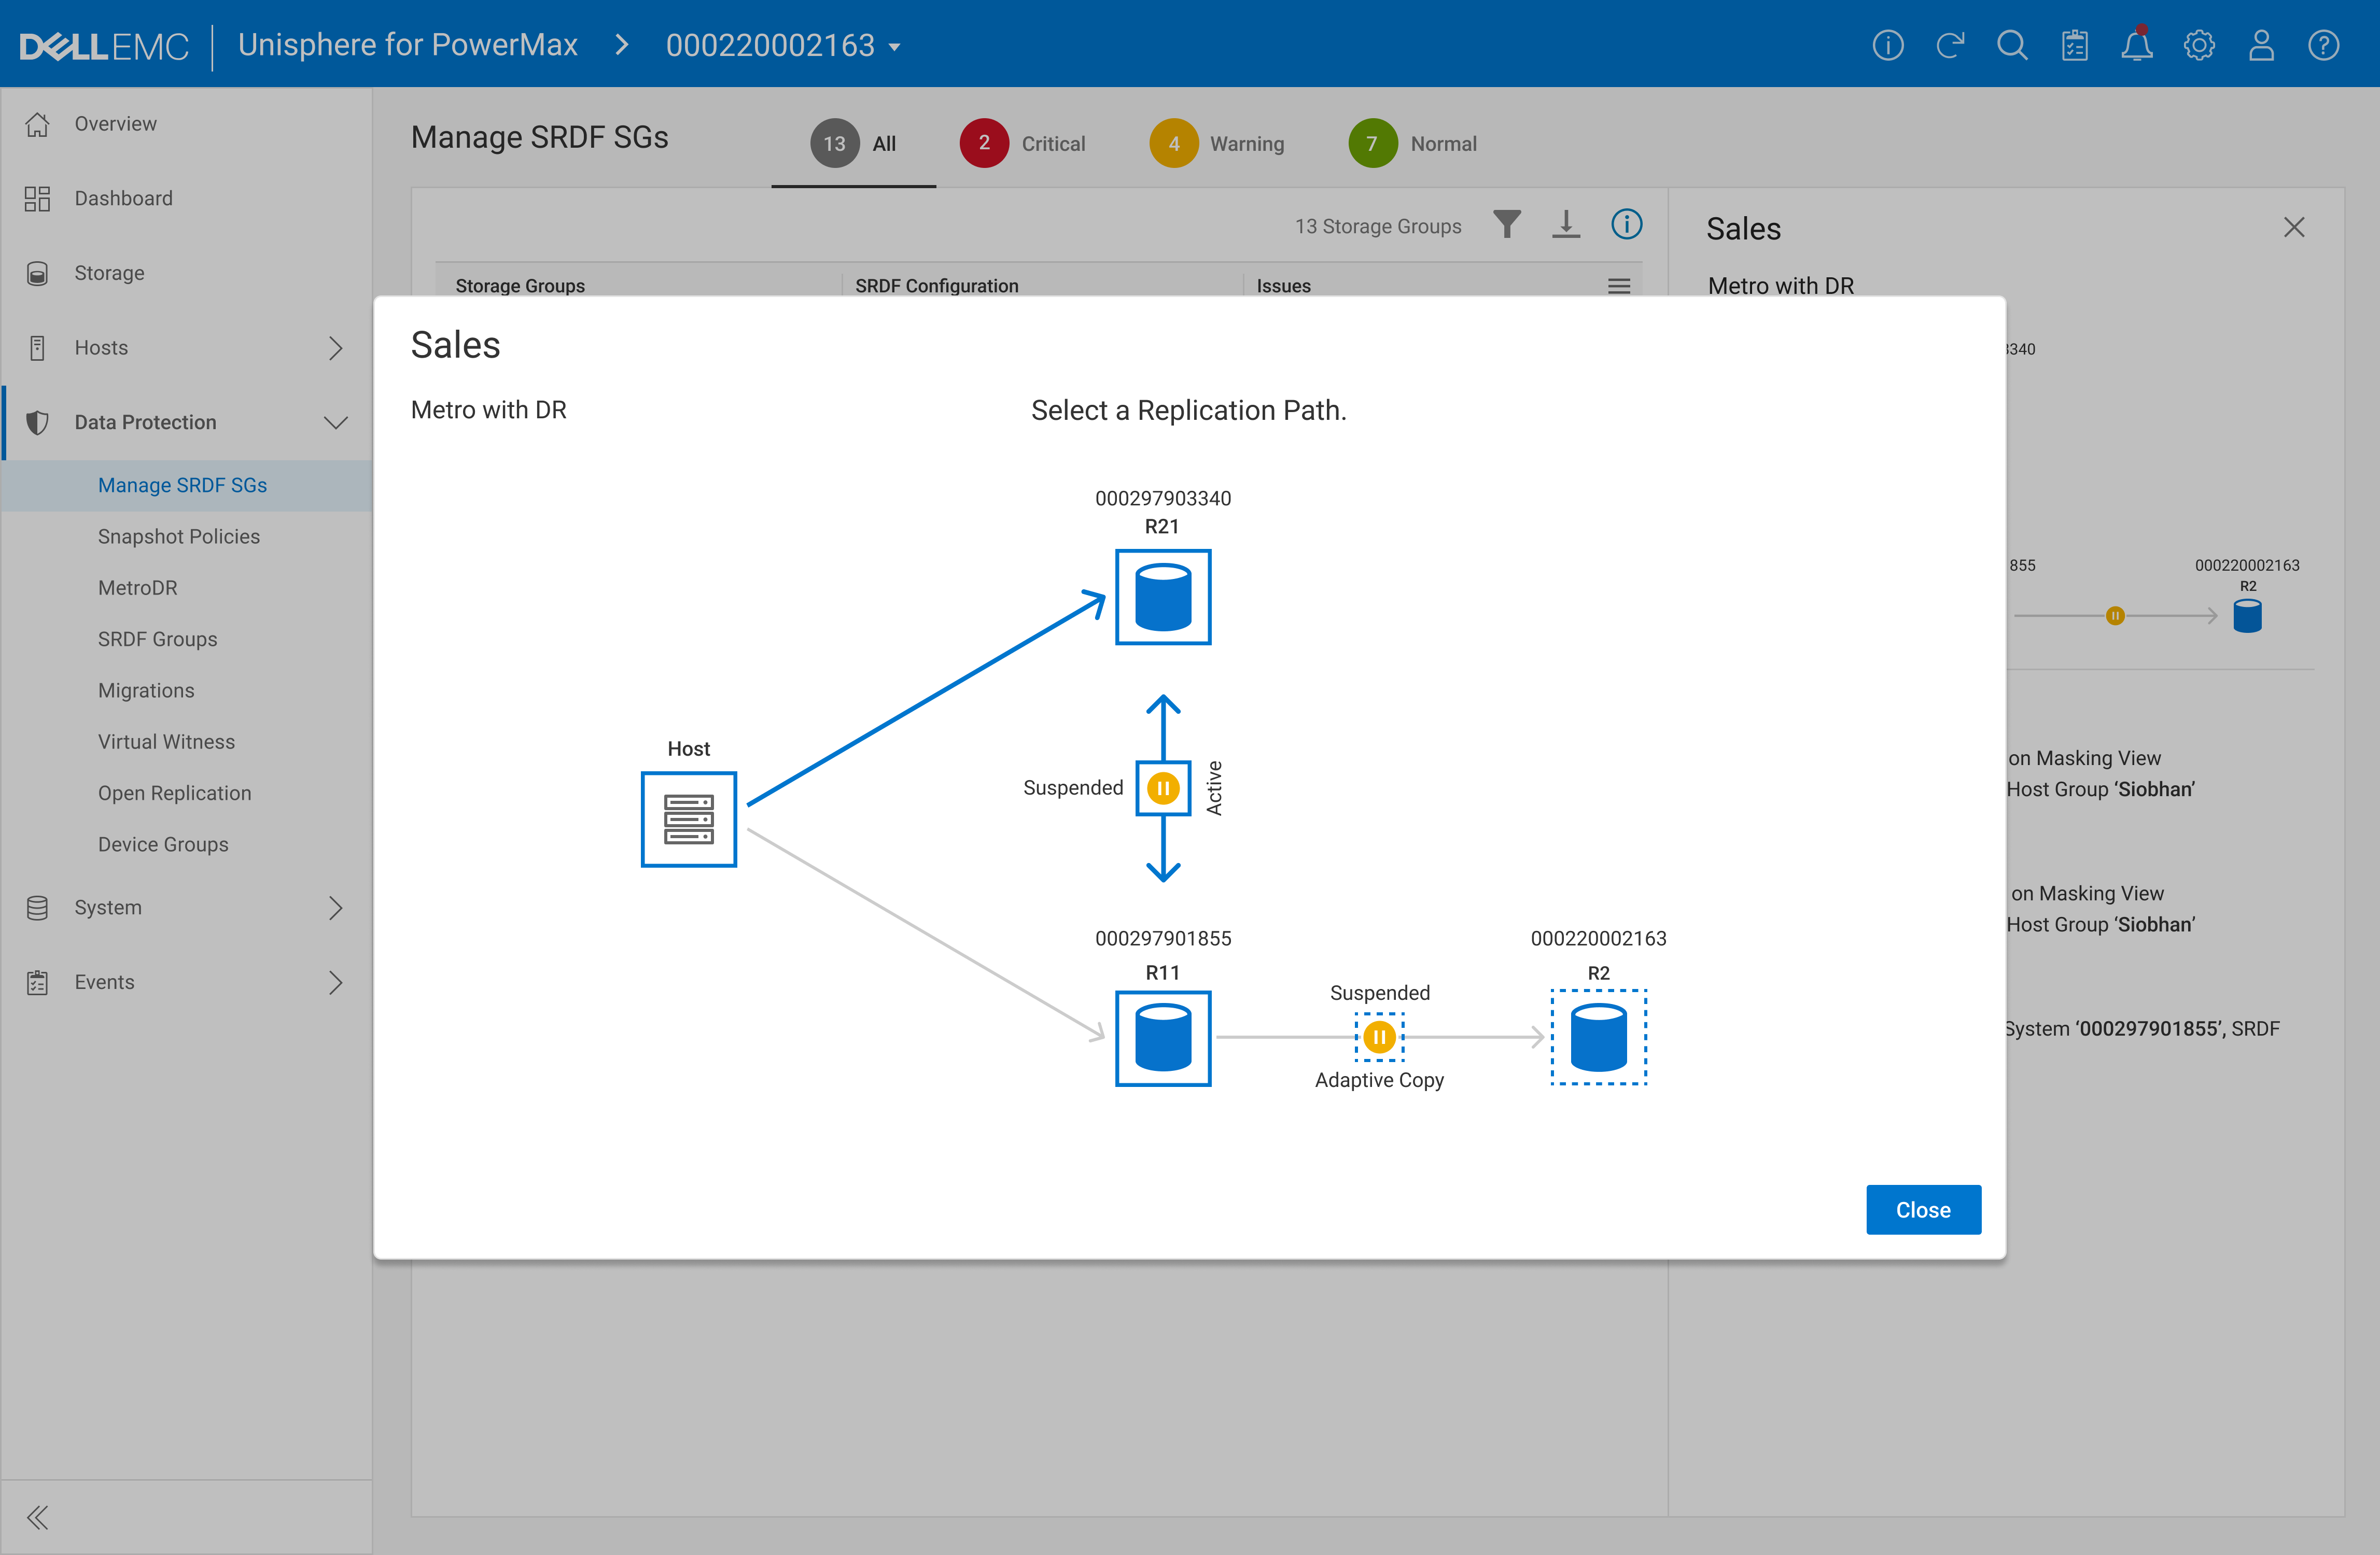The image size is (2380, 1555).
Task: Switch to the Warning tab
Action: pyautogui.click(x=1216, y=144)
